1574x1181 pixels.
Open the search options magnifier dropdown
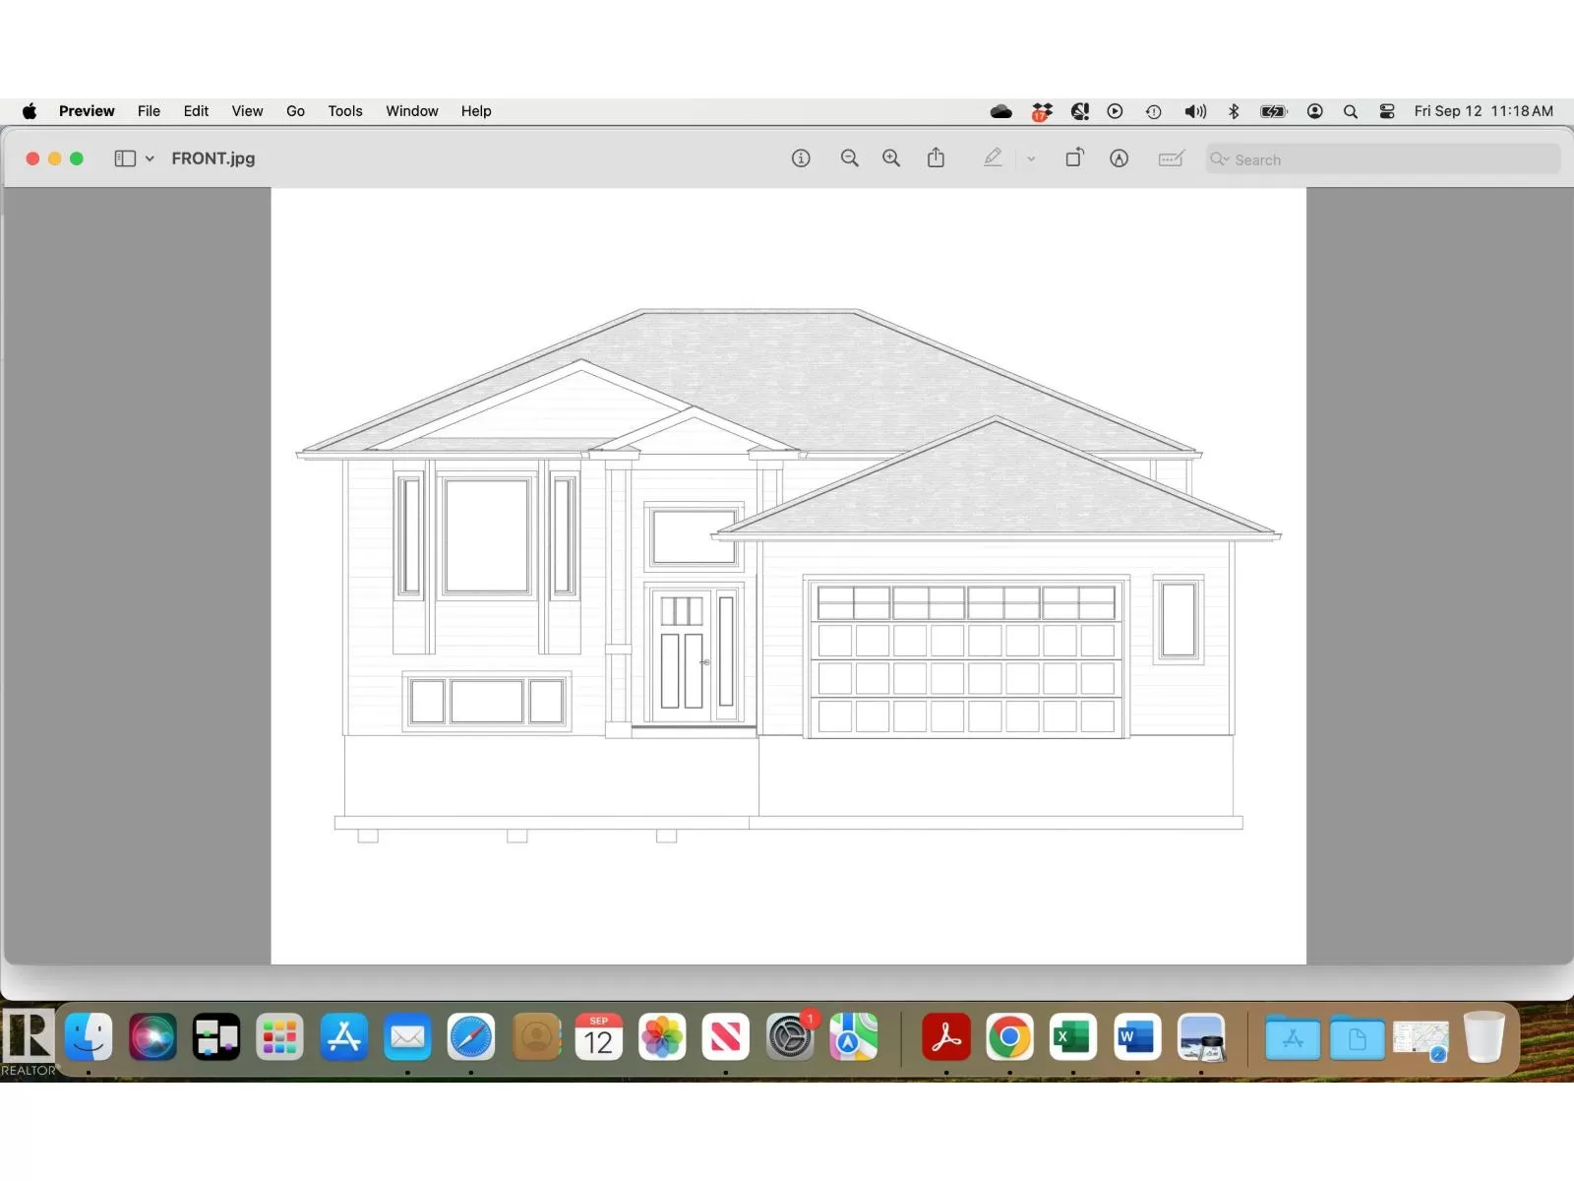(1220, 159)
